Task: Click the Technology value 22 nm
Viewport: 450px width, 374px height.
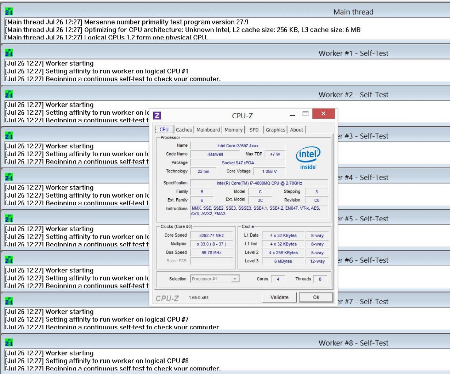Action: tap(203, 171)
